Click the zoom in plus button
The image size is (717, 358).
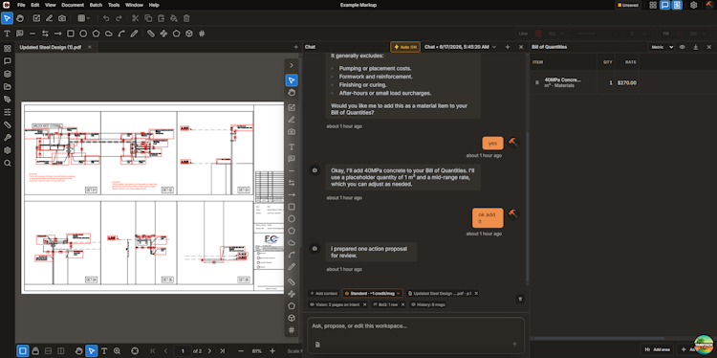tap(272, 351)
